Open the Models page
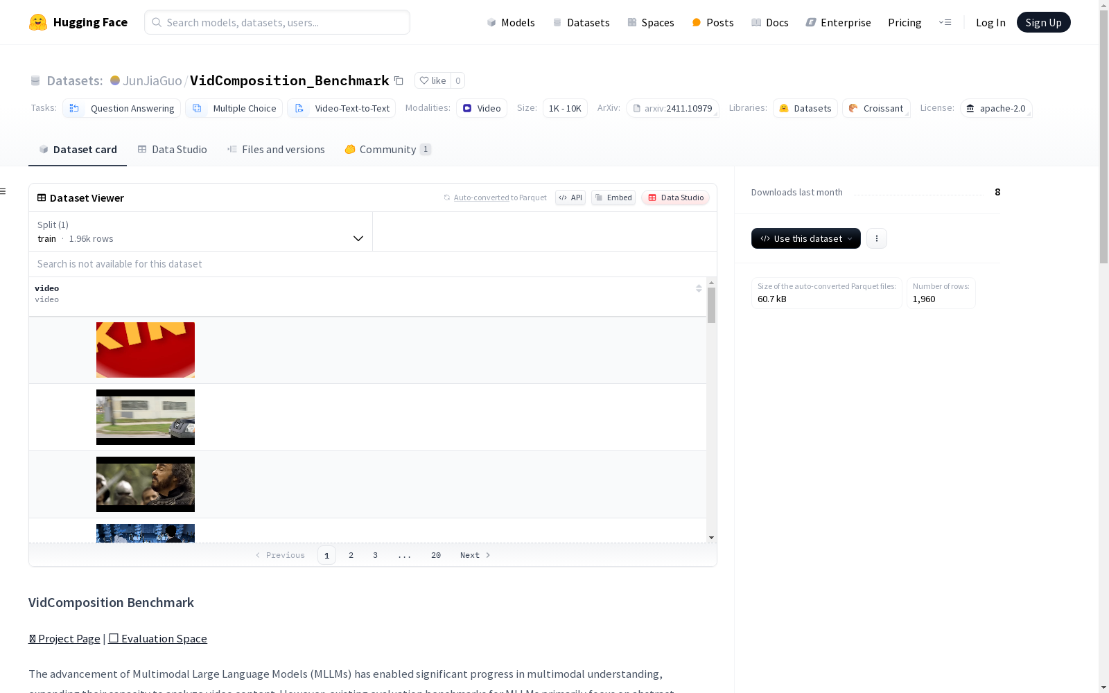The width and height of the screenshot is (1109, 693). tap(511, 22)
